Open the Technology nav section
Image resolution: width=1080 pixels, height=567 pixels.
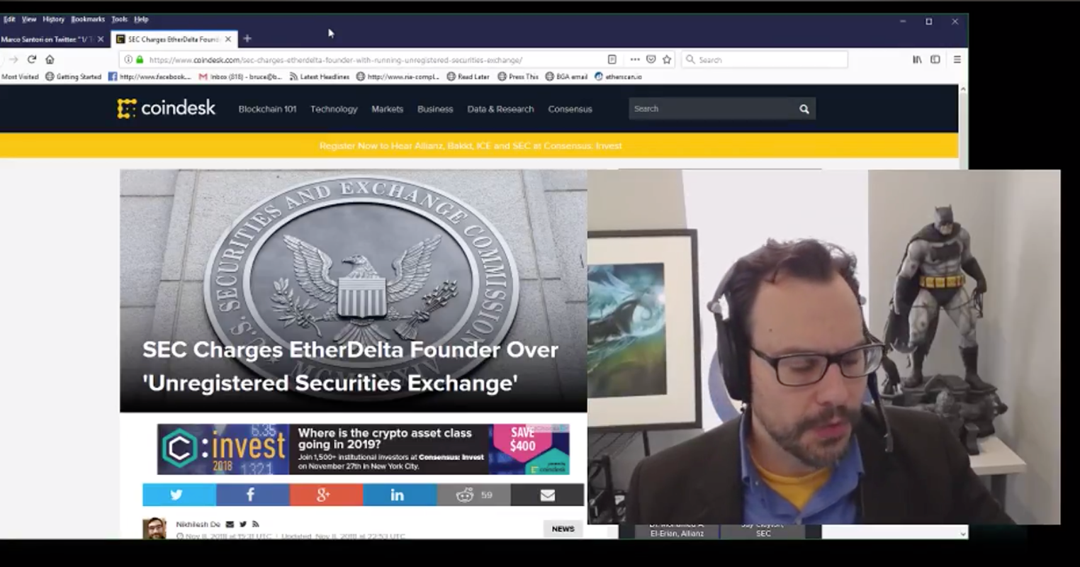(x=334, y=109)
